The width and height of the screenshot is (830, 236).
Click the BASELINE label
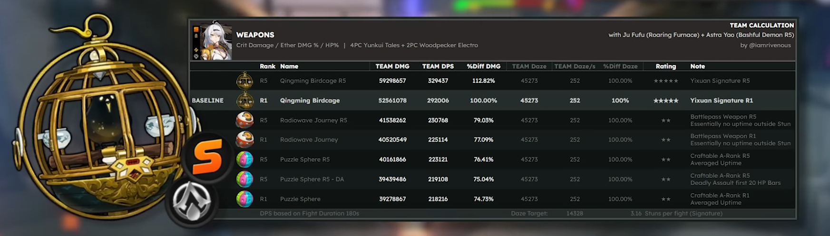(x=207, y=100)
